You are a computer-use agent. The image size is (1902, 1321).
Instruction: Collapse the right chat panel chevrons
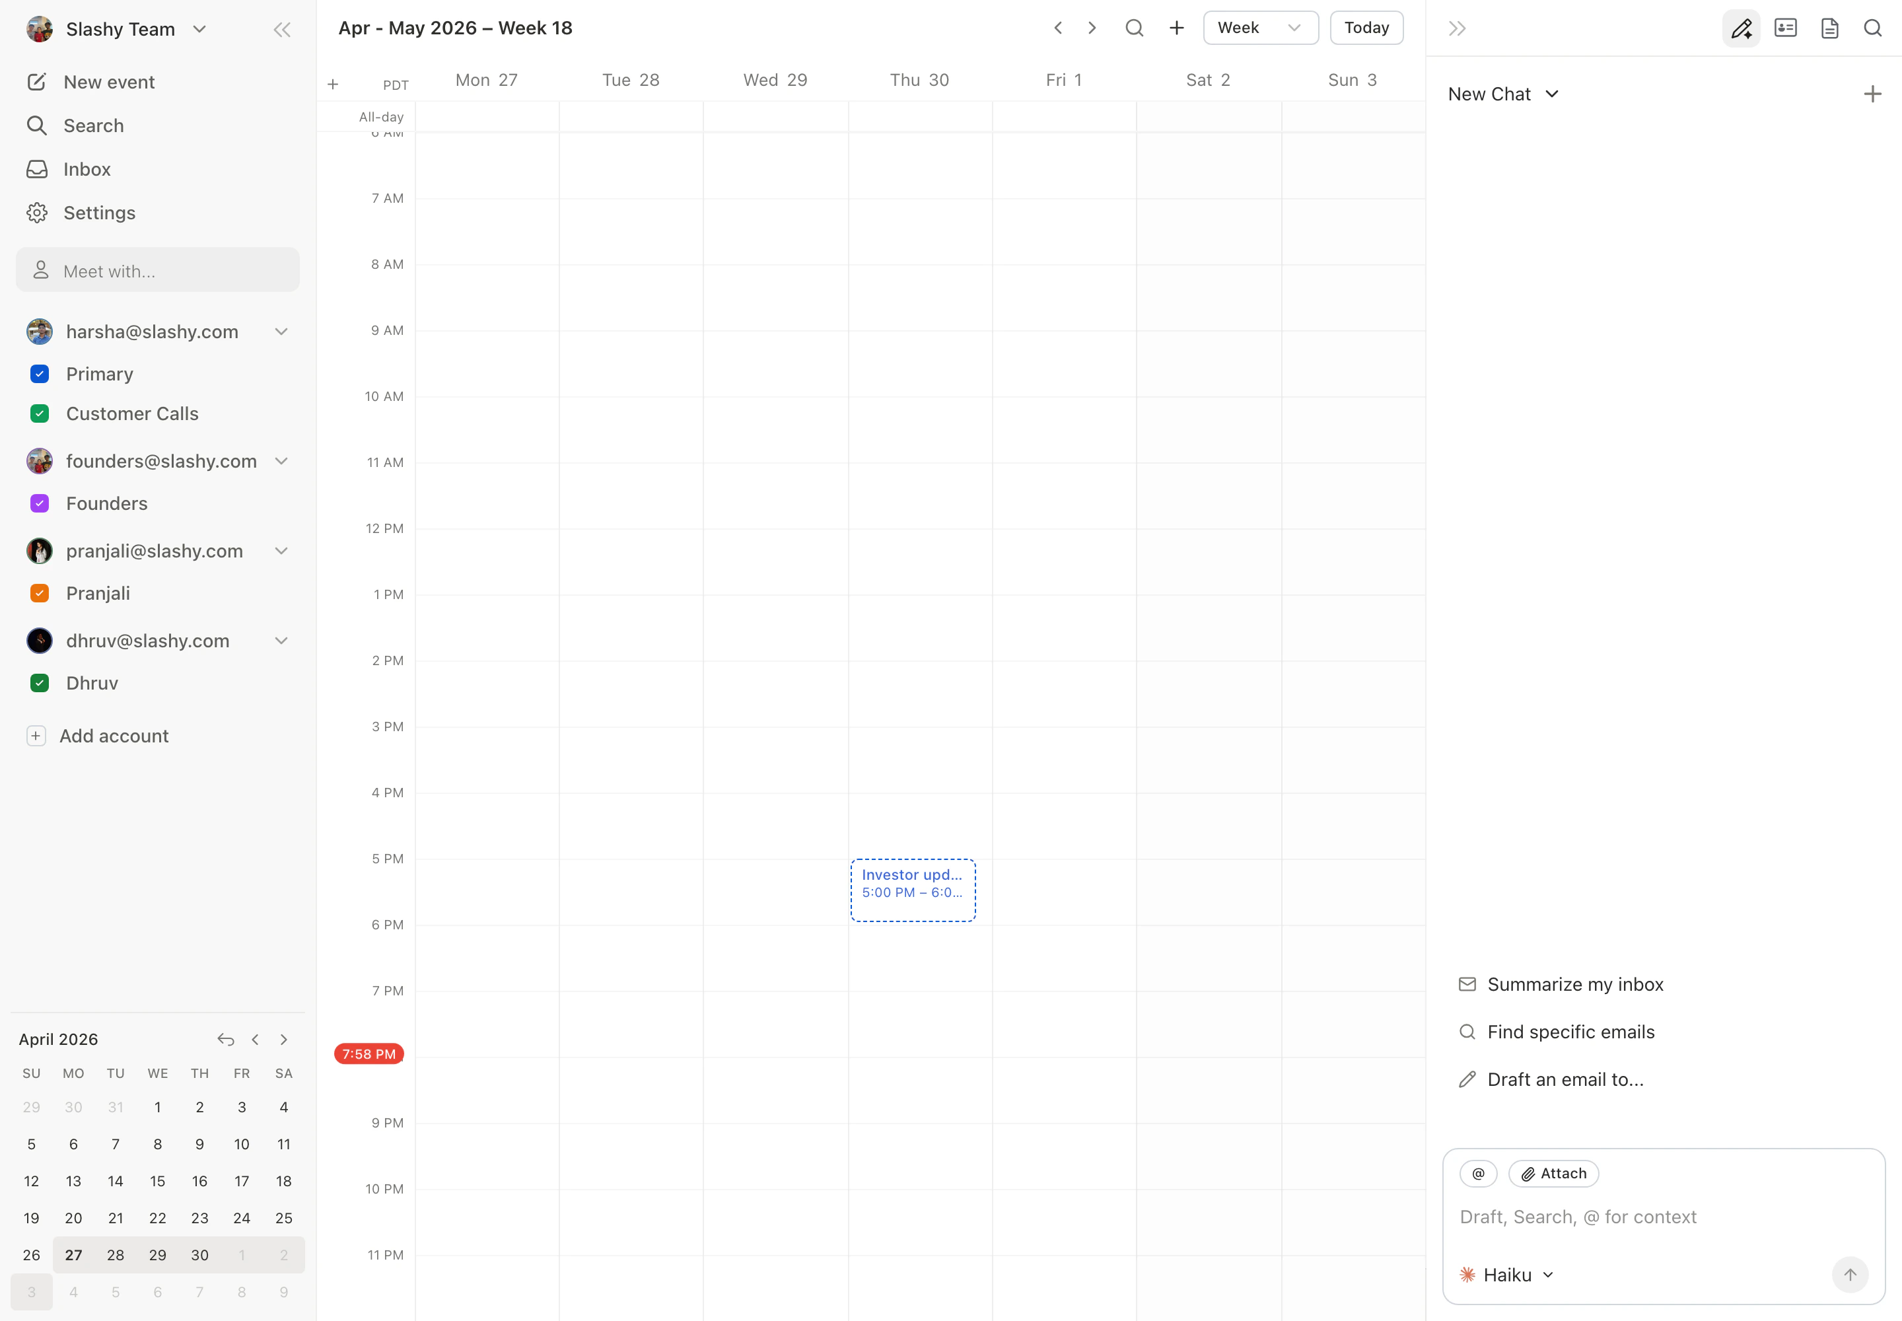[x=1458, y=29]
